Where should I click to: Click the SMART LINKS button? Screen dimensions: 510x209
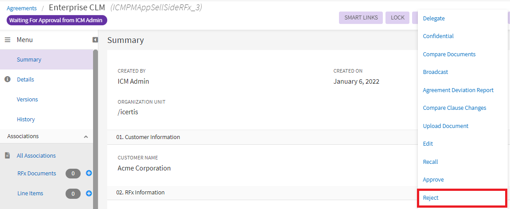click(361, 18)
